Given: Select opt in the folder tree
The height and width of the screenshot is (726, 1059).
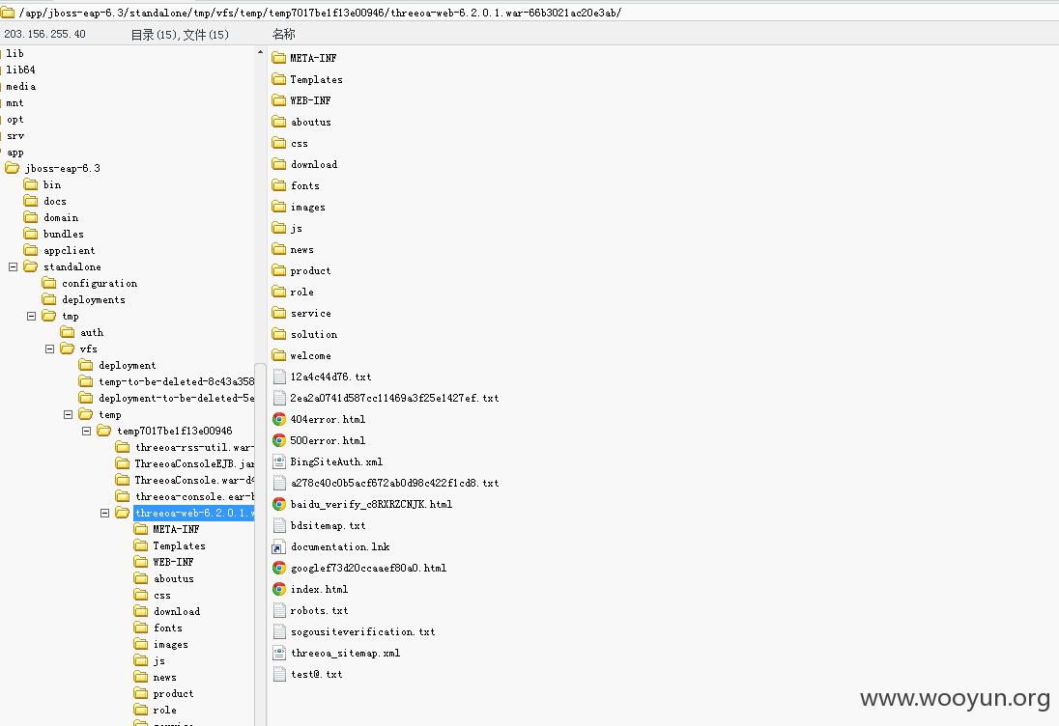Looking at the screenshot, I should 14,120.
